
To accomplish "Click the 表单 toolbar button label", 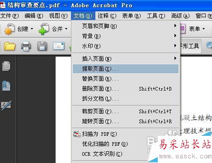I will click(x=194, y=29).
